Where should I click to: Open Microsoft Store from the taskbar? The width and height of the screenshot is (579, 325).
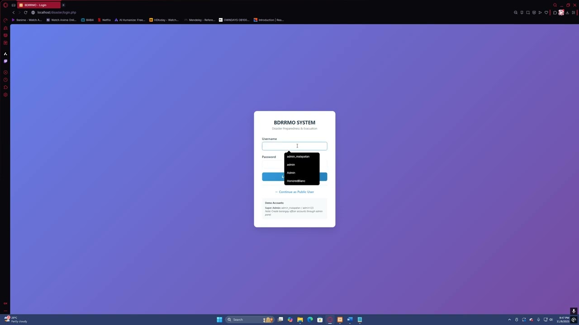tap(320, 320)
